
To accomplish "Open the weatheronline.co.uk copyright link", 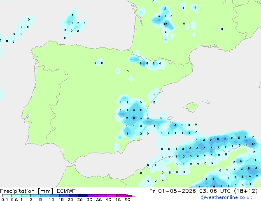I will pyautogui.click(x=226, y=197).
